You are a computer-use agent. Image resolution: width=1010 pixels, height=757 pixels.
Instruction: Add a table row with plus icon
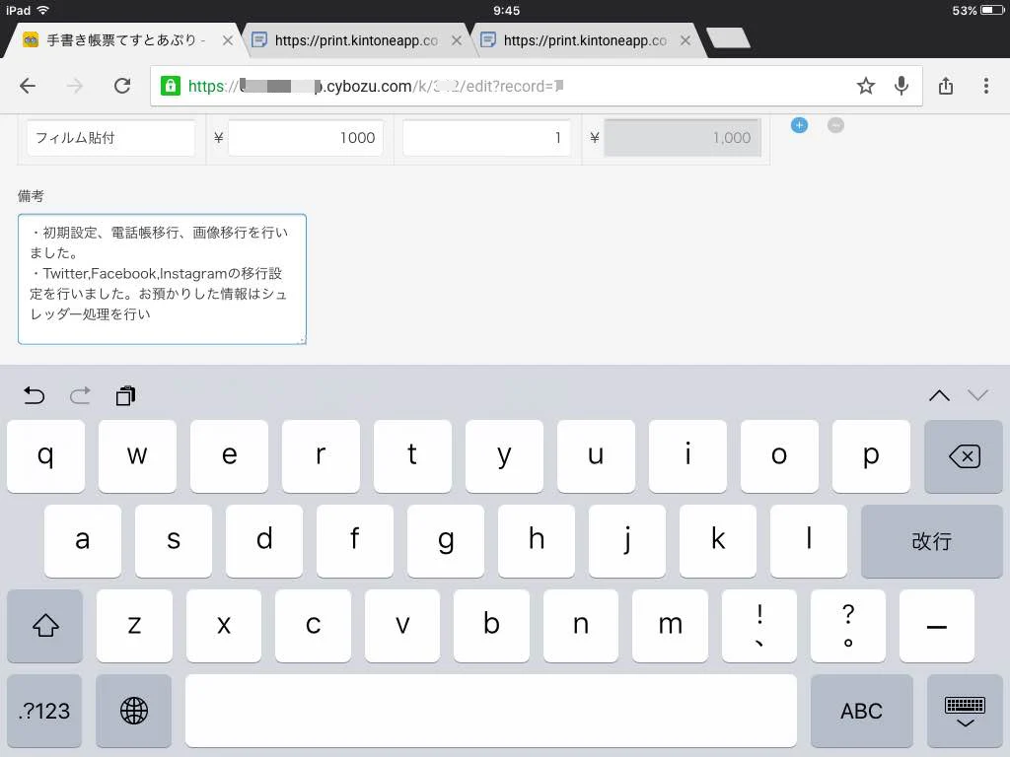[x=799, y=125]
